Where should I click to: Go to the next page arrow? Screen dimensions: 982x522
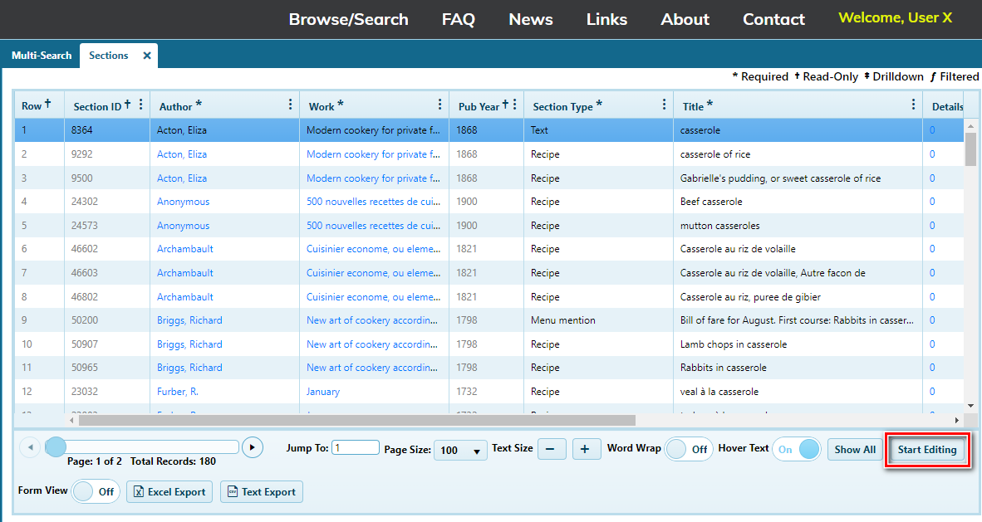[252, 448]
